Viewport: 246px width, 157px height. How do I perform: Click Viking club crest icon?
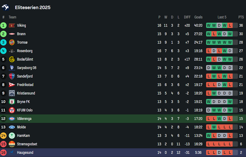click(12, 26)
